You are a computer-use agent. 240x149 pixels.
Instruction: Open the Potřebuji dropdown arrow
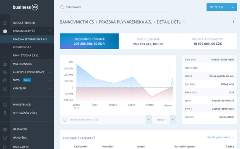click(233, 7)
